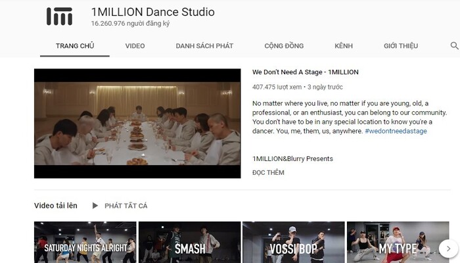Expand description with ĐỌC THÊM
460x263 pixels.
(x=268, y=172)
